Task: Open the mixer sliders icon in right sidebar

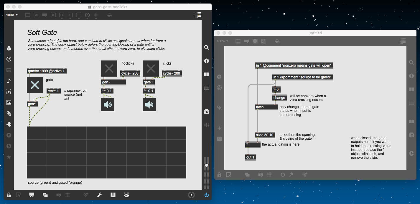Action: coord(207,125)
